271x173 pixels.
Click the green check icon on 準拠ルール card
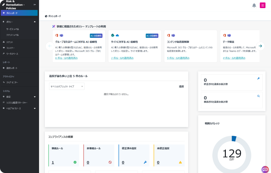tap(75, 162)
